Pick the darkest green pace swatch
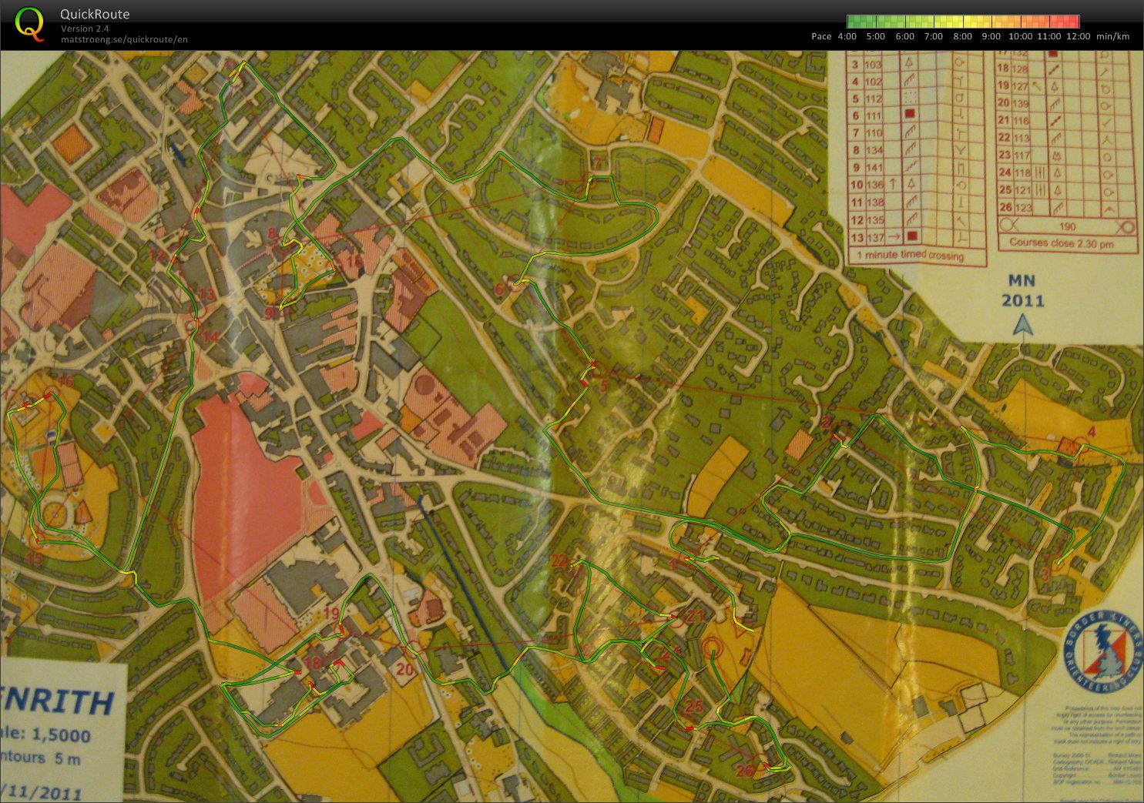The width and height of the screenshot is (1144, 803). tap(852, 22)
